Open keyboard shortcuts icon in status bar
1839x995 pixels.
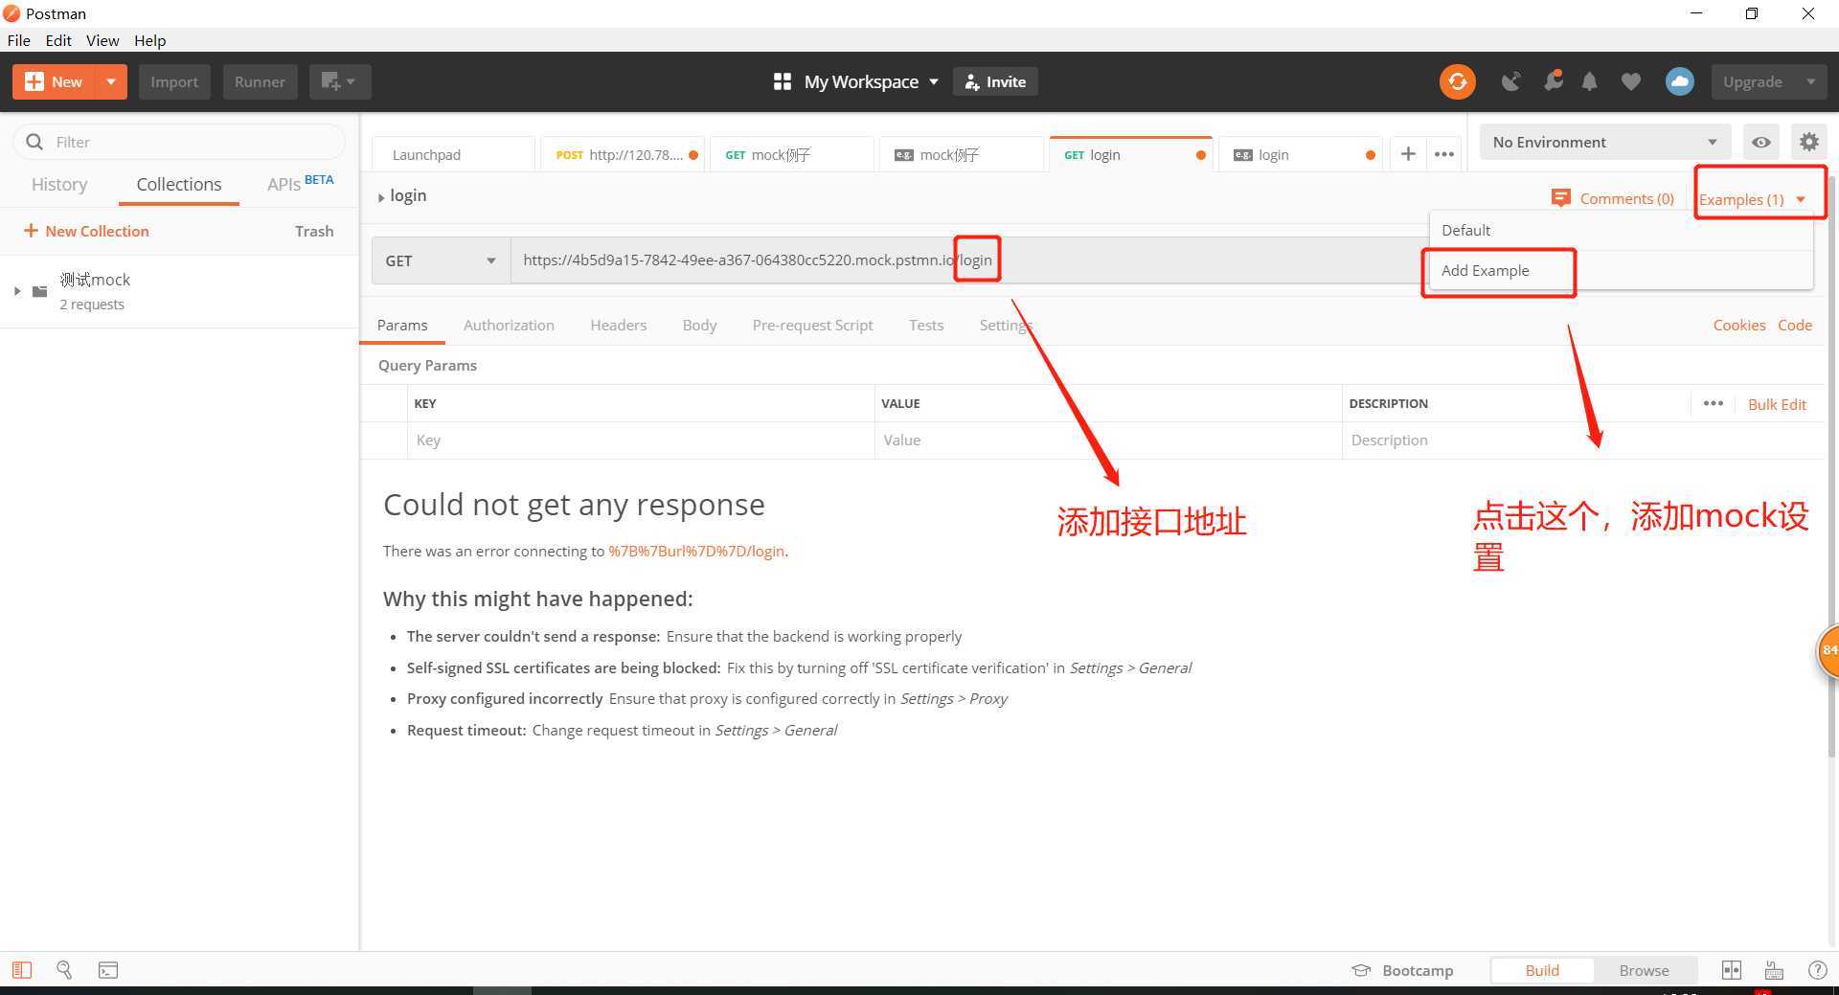coord(1774,970)
